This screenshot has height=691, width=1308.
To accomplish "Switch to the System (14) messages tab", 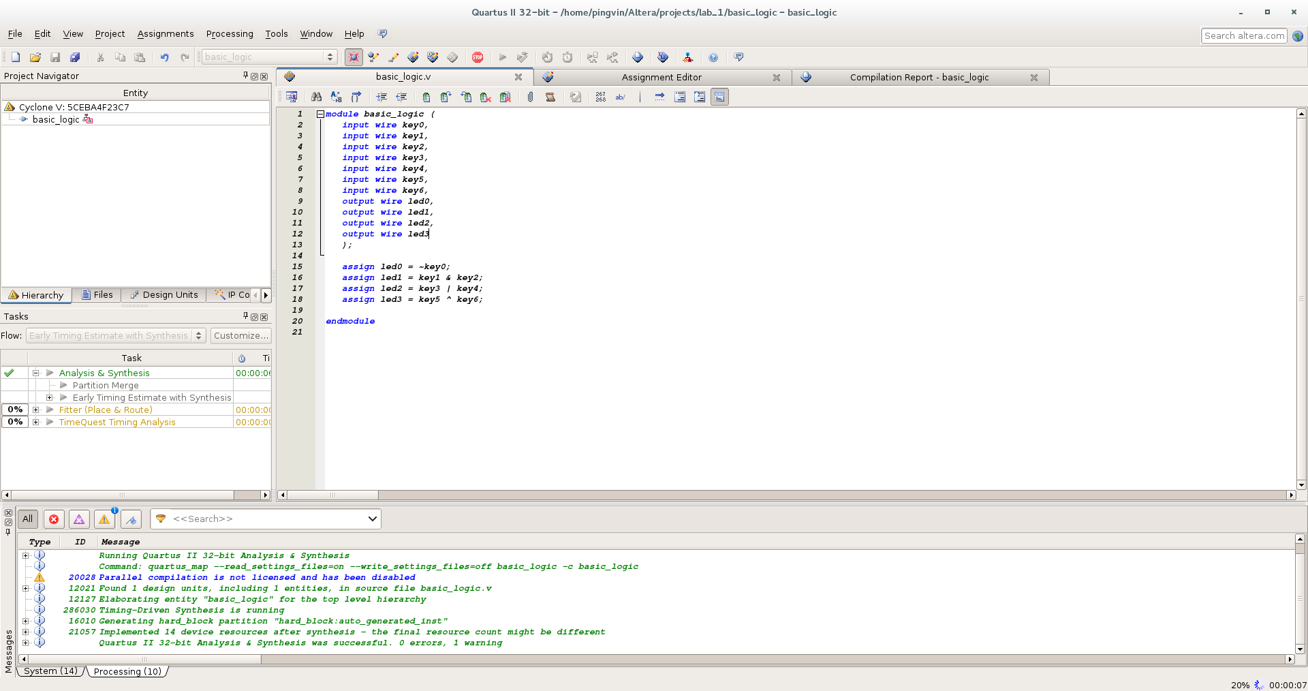I will [x=50, y=671].
